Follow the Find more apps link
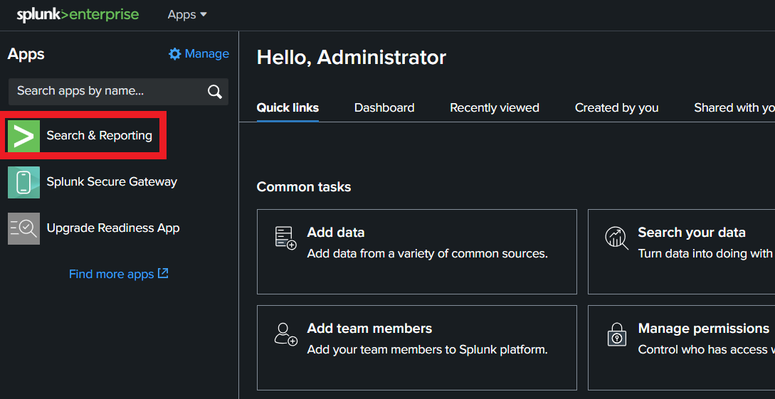775x399 pixels. (x=118, y=274)
